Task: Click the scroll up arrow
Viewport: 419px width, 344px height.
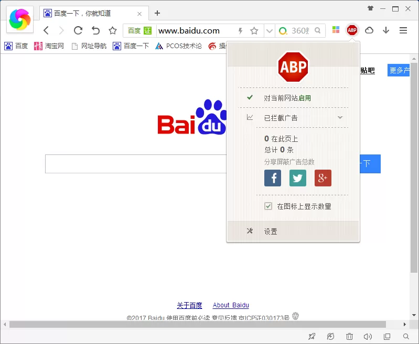Action: [414, 59]
